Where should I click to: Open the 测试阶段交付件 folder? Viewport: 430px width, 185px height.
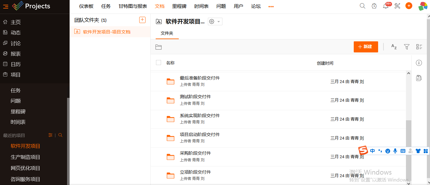tap(195, 97)
